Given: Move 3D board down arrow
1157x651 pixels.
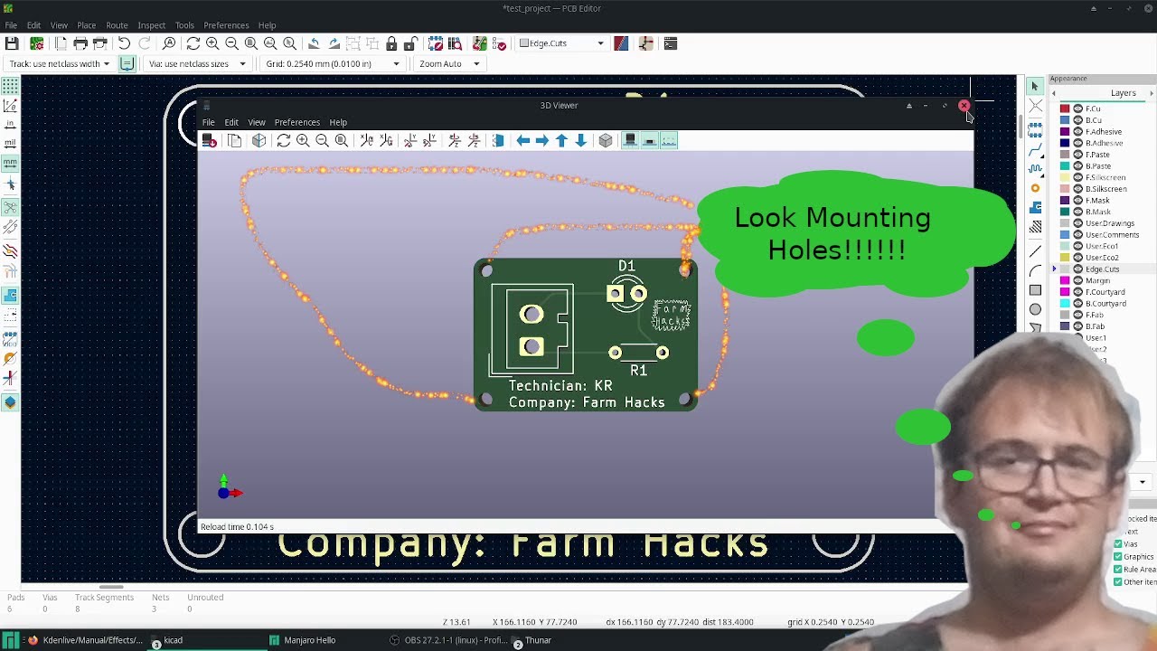Looking at the screenshot, I should pyautogui.click(x=581, y=140).
